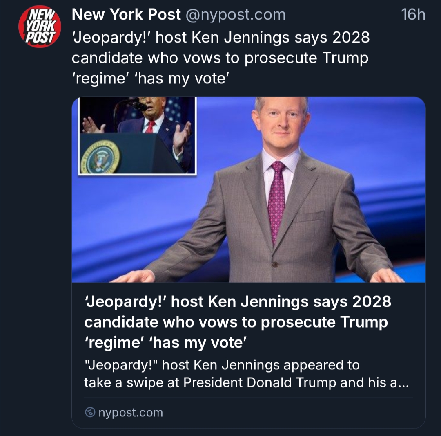Click the small inset podium photo
Screen dimensions: 441x436
click(x=137, y=135)
